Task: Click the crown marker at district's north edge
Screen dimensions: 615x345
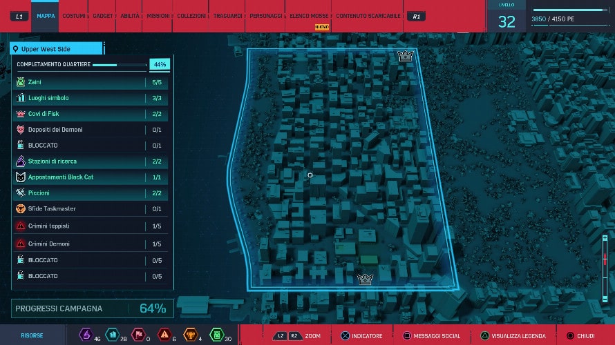Action: click(405, 56)
